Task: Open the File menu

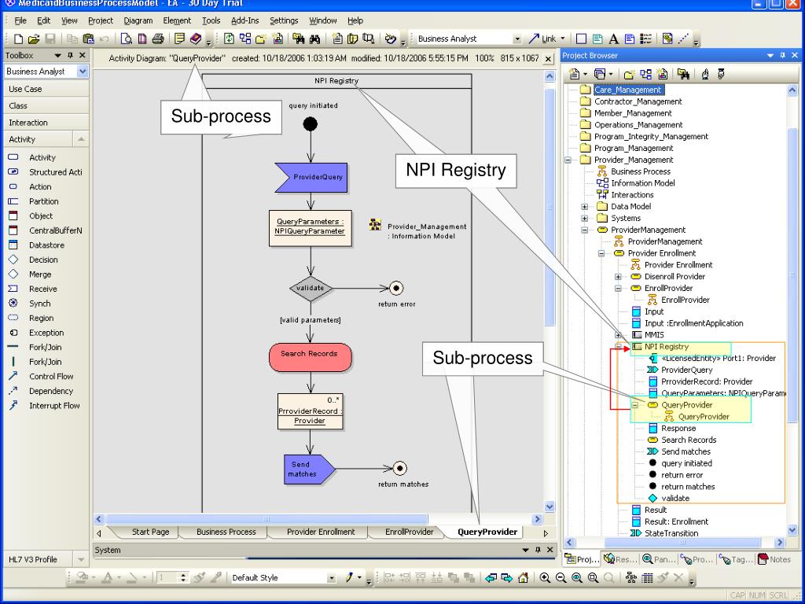Action: pyautogui.click(x=20, y=20)
